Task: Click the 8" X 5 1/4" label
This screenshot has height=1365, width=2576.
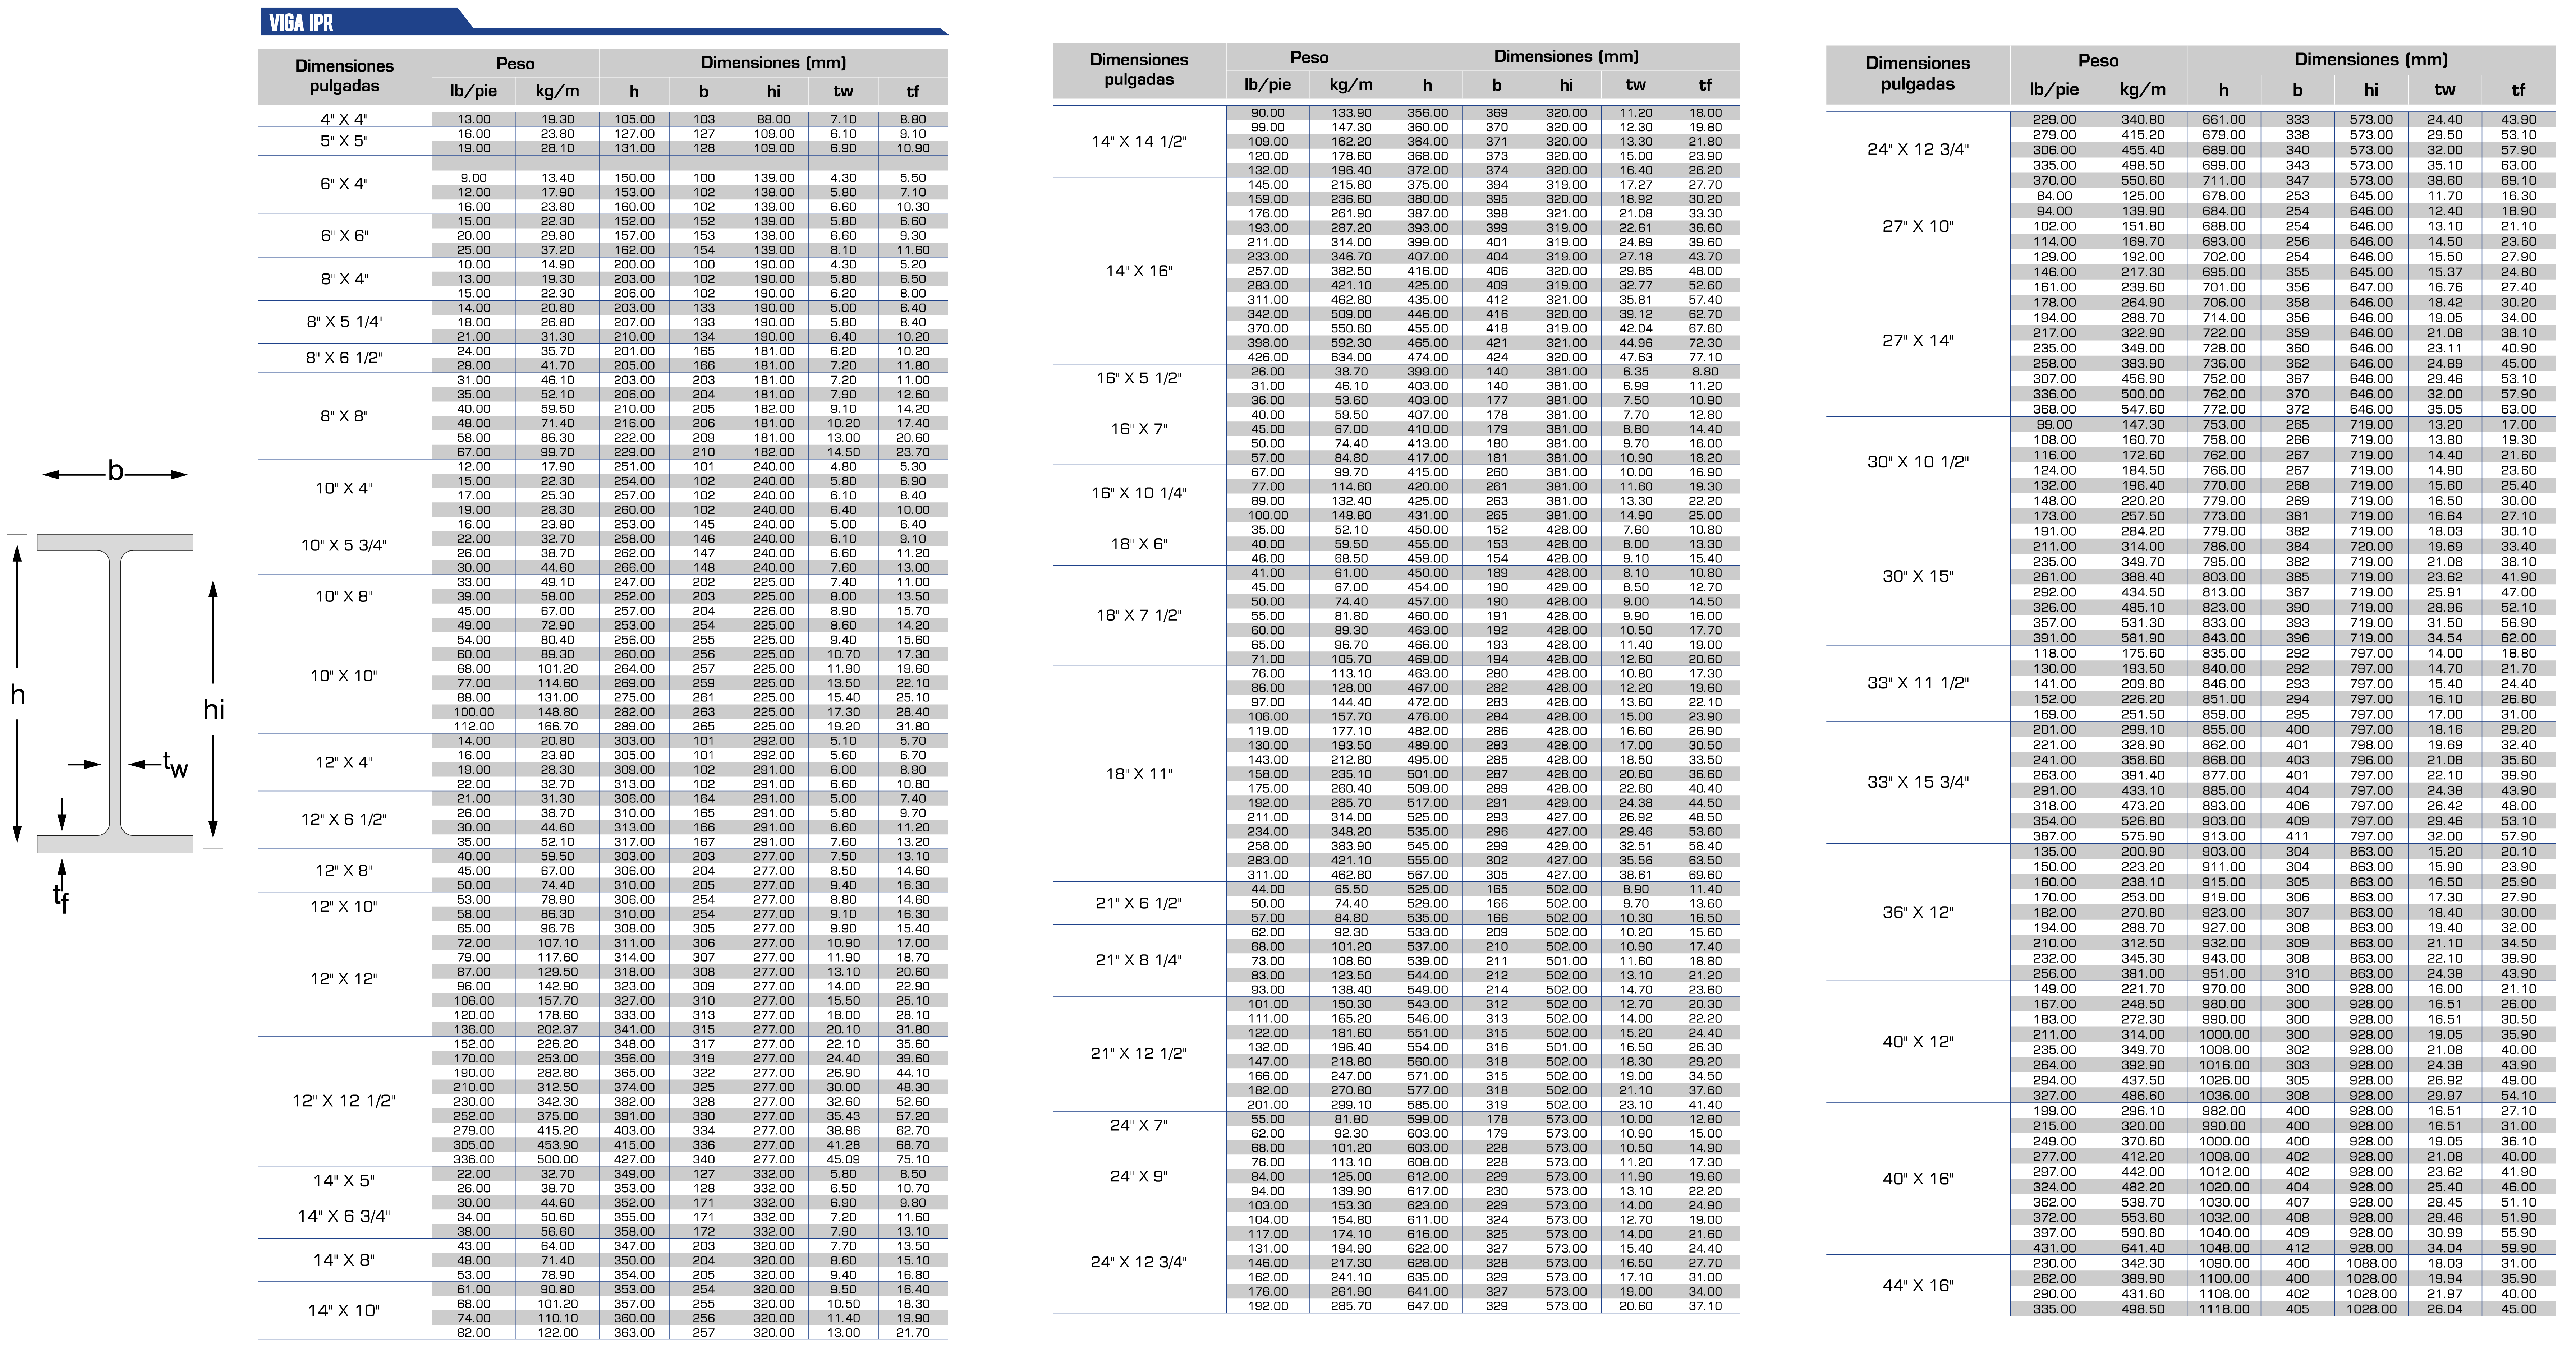Action: [x=344, y=322]
